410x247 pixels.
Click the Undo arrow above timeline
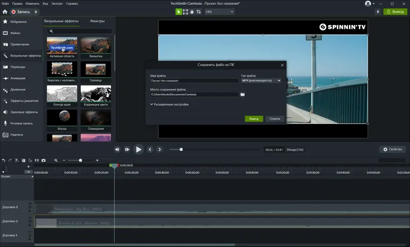(4, 160)
